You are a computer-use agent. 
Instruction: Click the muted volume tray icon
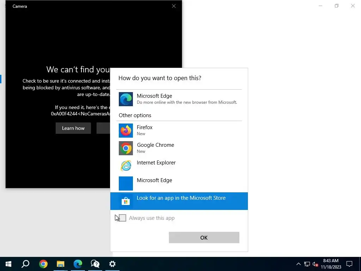315,264
